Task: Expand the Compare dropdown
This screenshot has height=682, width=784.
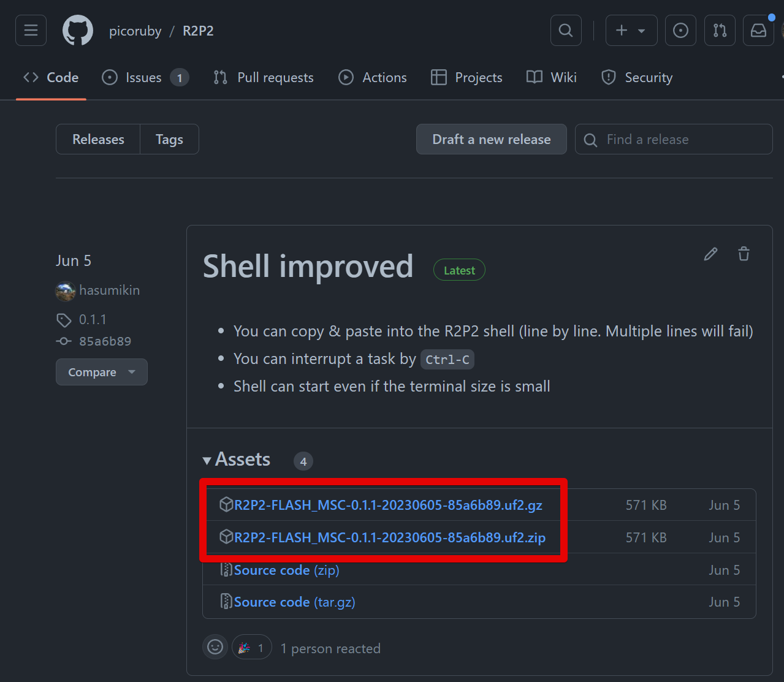Action: click(x=102, y=372)
